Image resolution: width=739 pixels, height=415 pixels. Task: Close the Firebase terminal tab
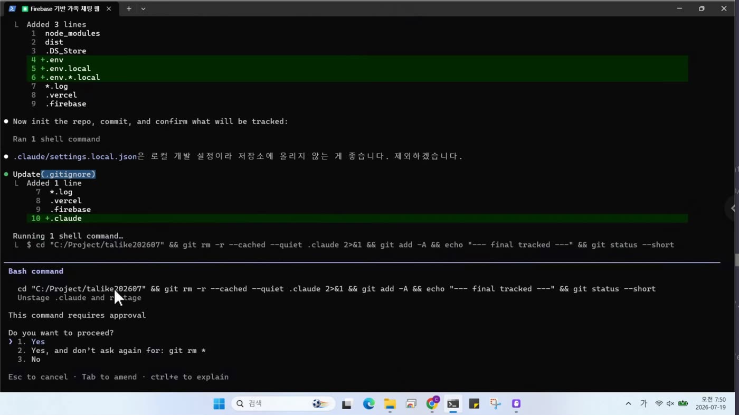click(109, 9)
